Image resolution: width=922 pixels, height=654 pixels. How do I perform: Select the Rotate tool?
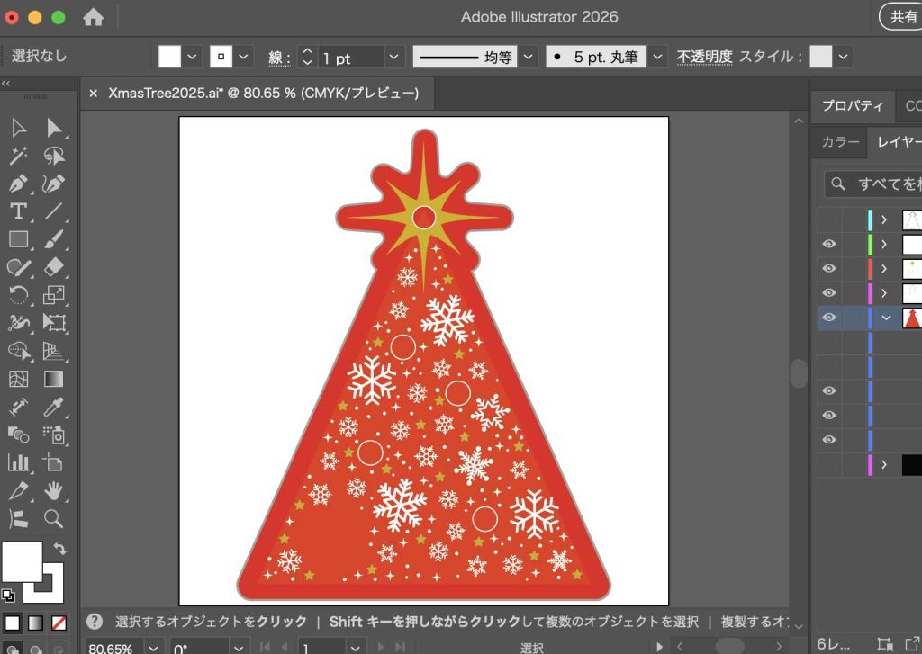[18, 295]
